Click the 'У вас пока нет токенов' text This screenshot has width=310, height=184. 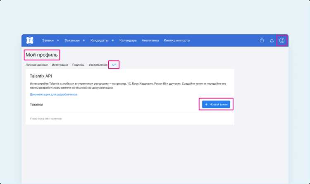(x=45, y=119)
